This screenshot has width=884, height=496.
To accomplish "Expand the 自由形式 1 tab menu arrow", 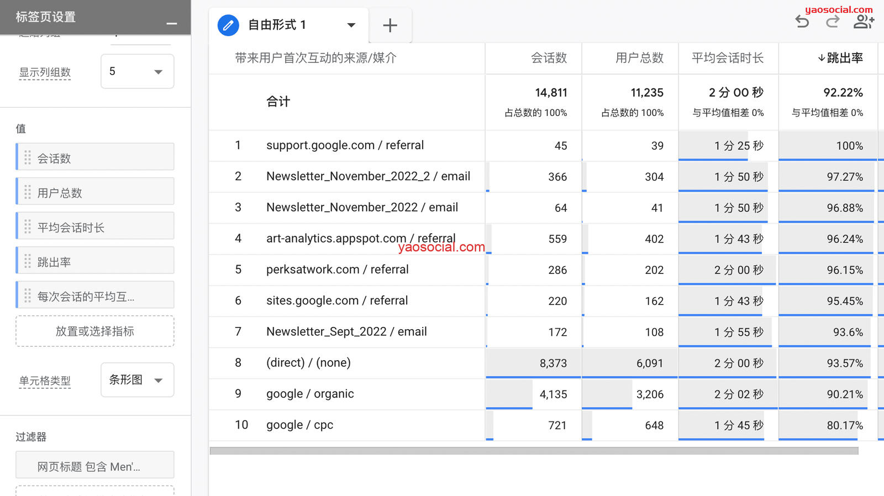I will (x=351, y=25).
